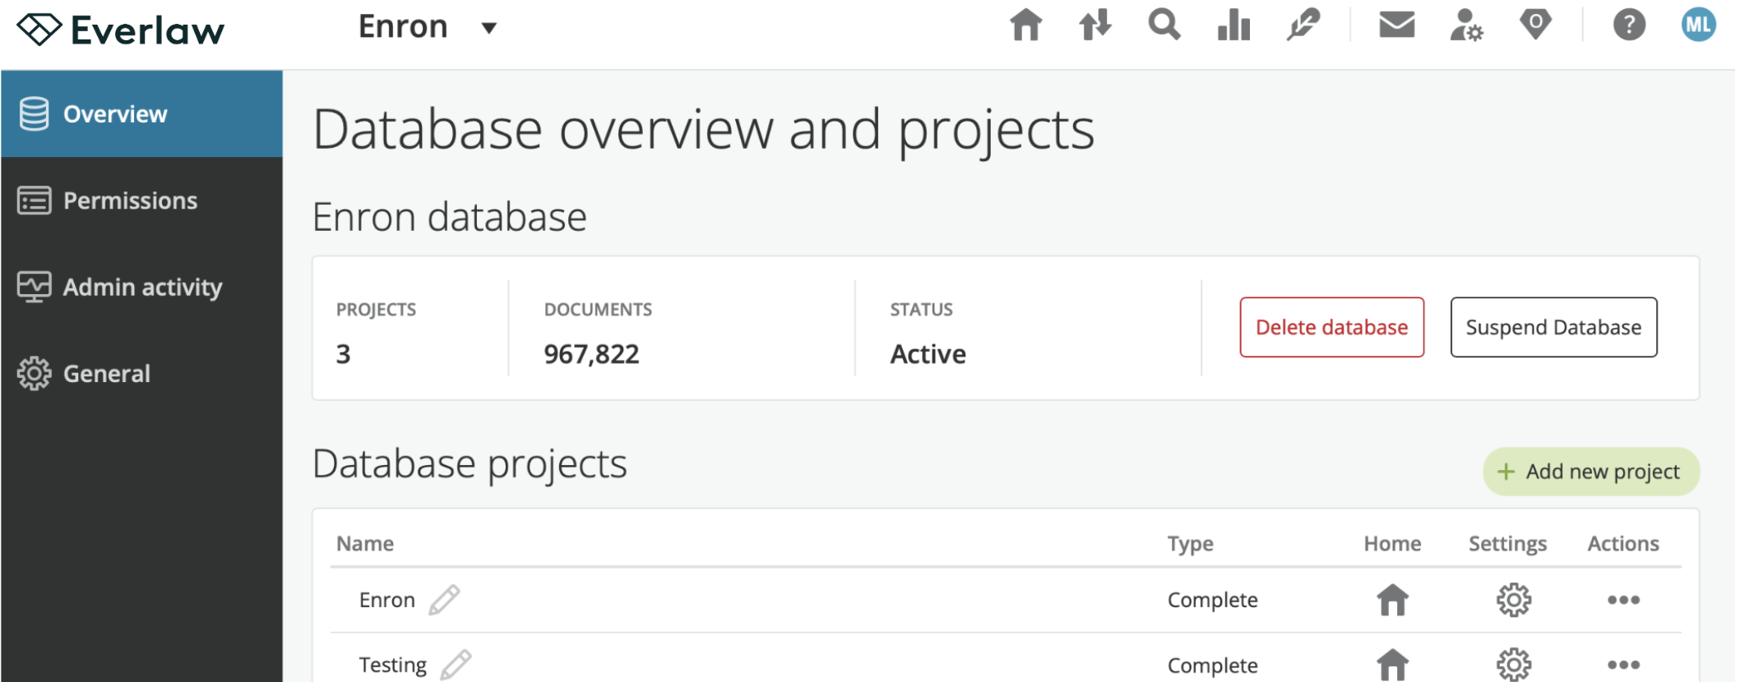Click the Enron project name in table
The height and width of the screenshot is (682, 1740).
pos(386,600)
